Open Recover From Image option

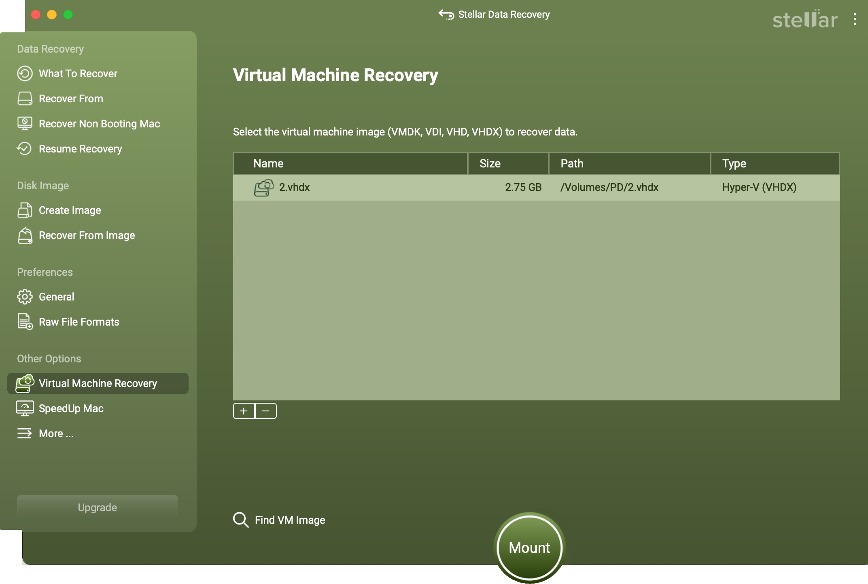click(87, 235)
